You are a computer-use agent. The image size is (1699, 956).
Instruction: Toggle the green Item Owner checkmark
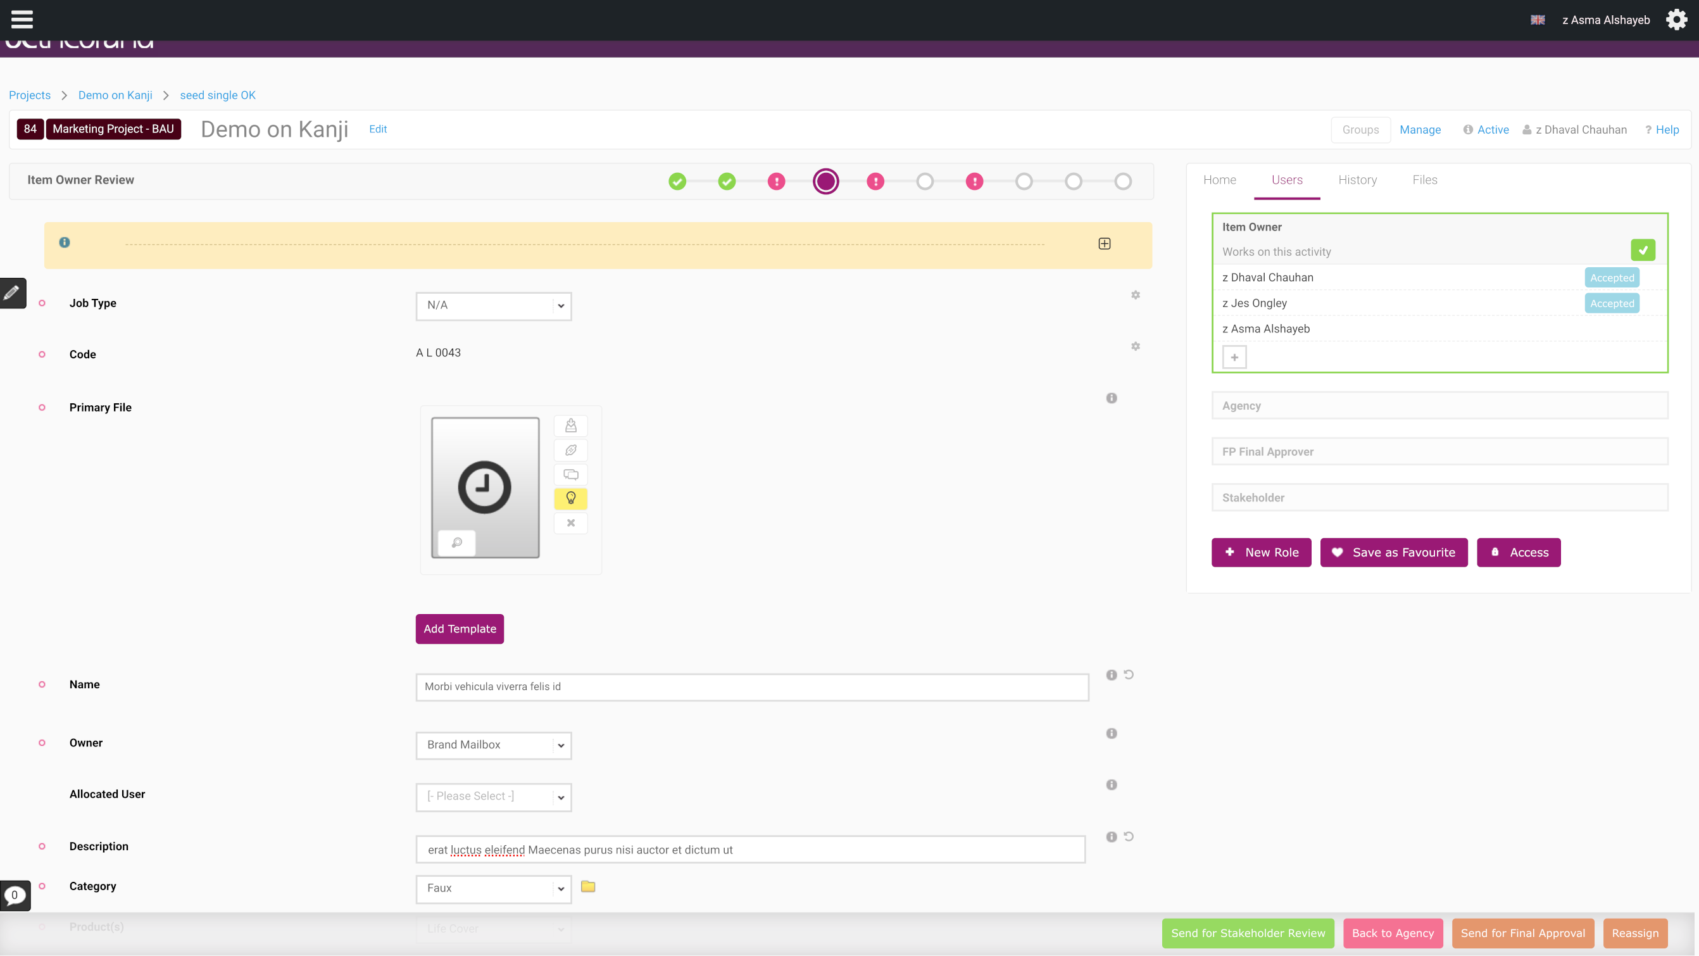coord(1643,250)
